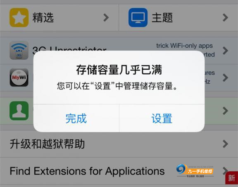Tap chevron on 升级和越狱帮助 row
The width and height of the screenshot is (238, 187).
226,144
